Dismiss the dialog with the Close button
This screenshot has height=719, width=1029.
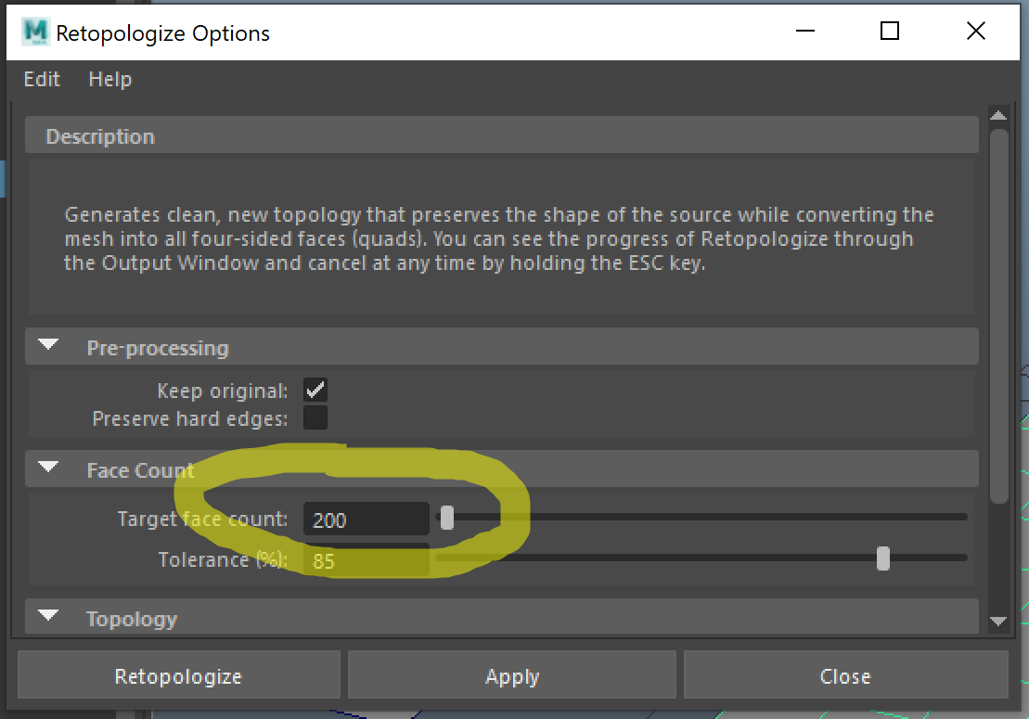coord(845,675)
